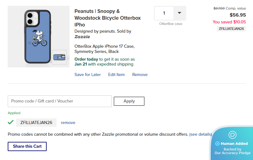Remove the OtterBox case from cart

coord(140,74)
